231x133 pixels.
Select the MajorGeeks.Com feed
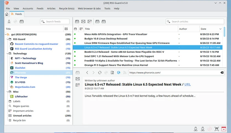(x=25, y=87)
